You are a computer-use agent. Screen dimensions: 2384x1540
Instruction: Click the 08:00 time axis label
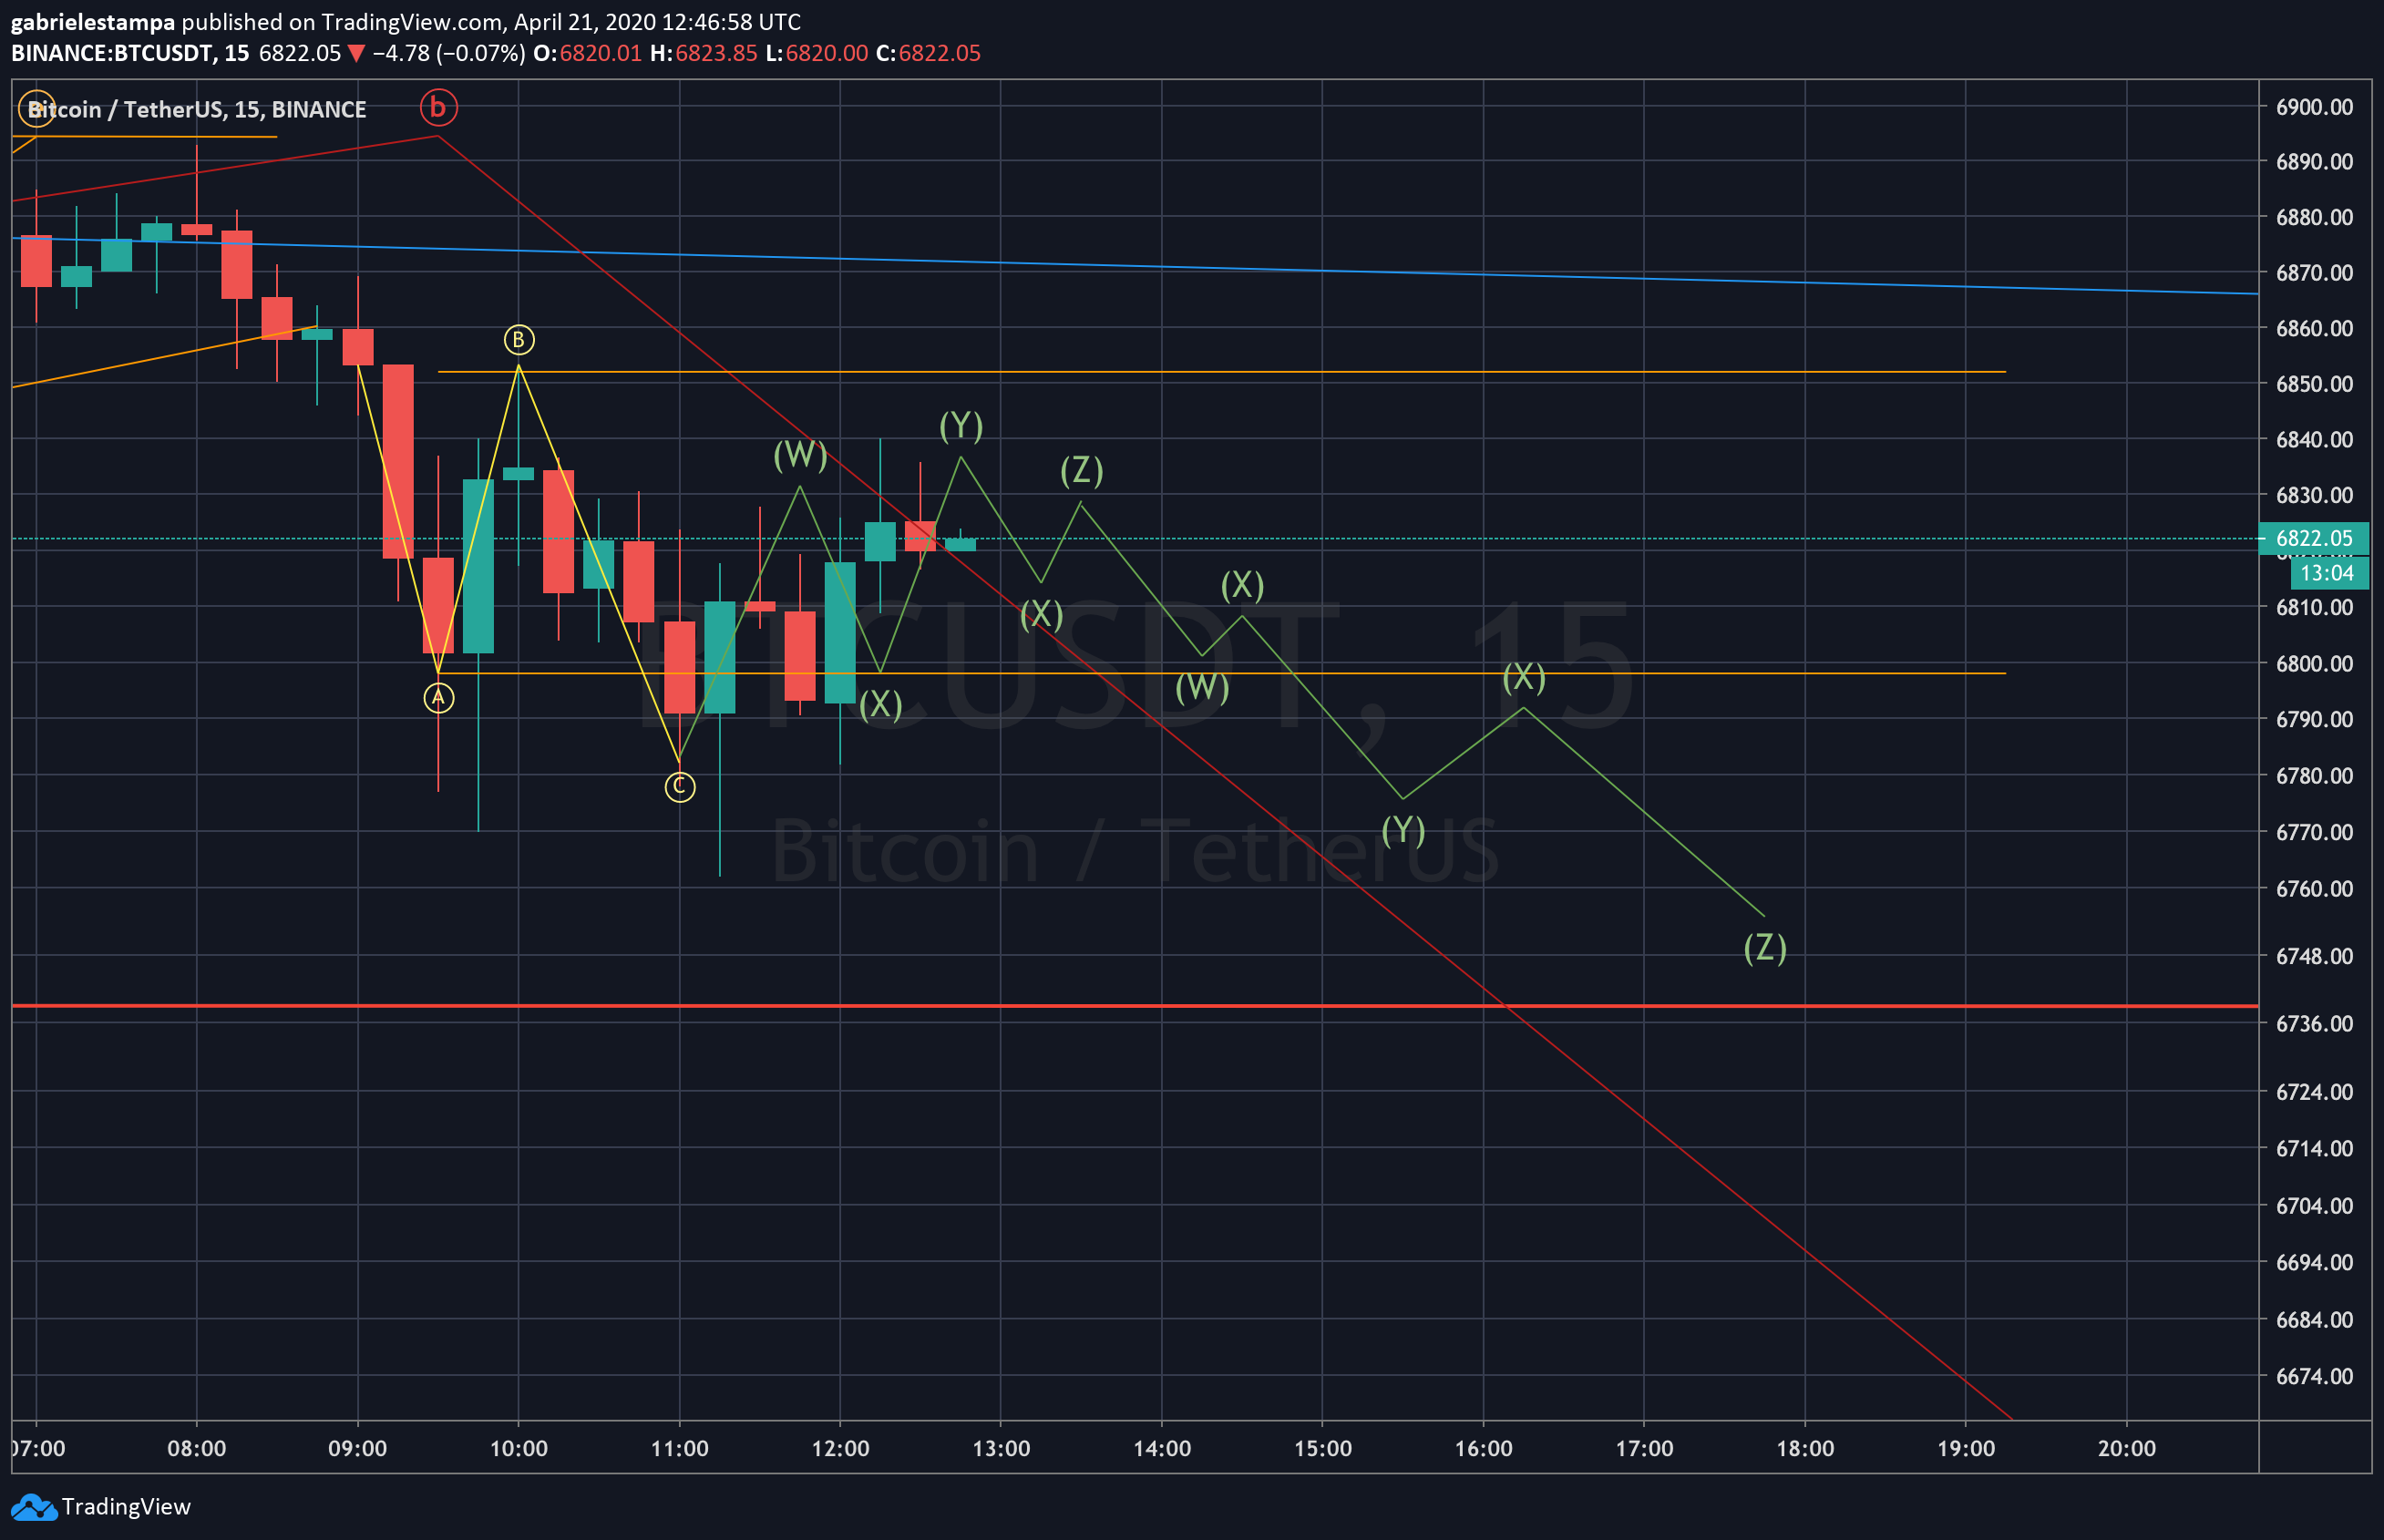point(197,1448)
